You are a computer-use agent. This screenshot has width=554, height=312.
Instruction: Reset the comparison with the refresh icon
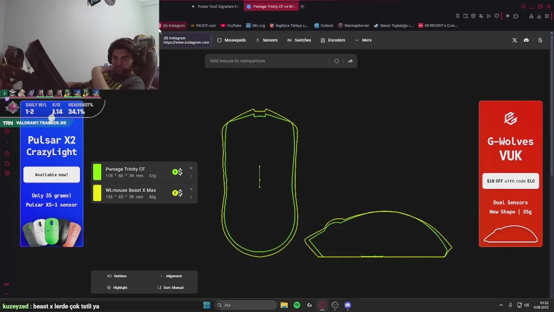336,61
